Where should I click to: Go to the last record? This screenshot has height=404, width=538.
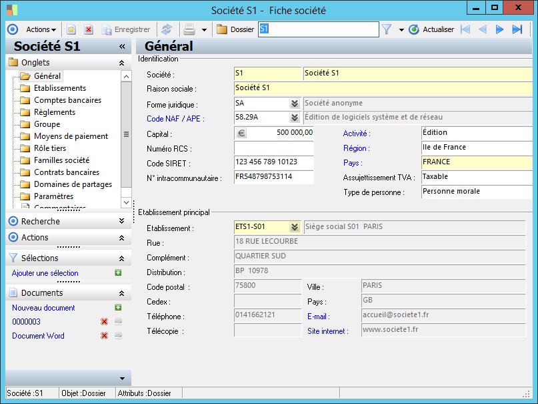(x=517, y=29)
